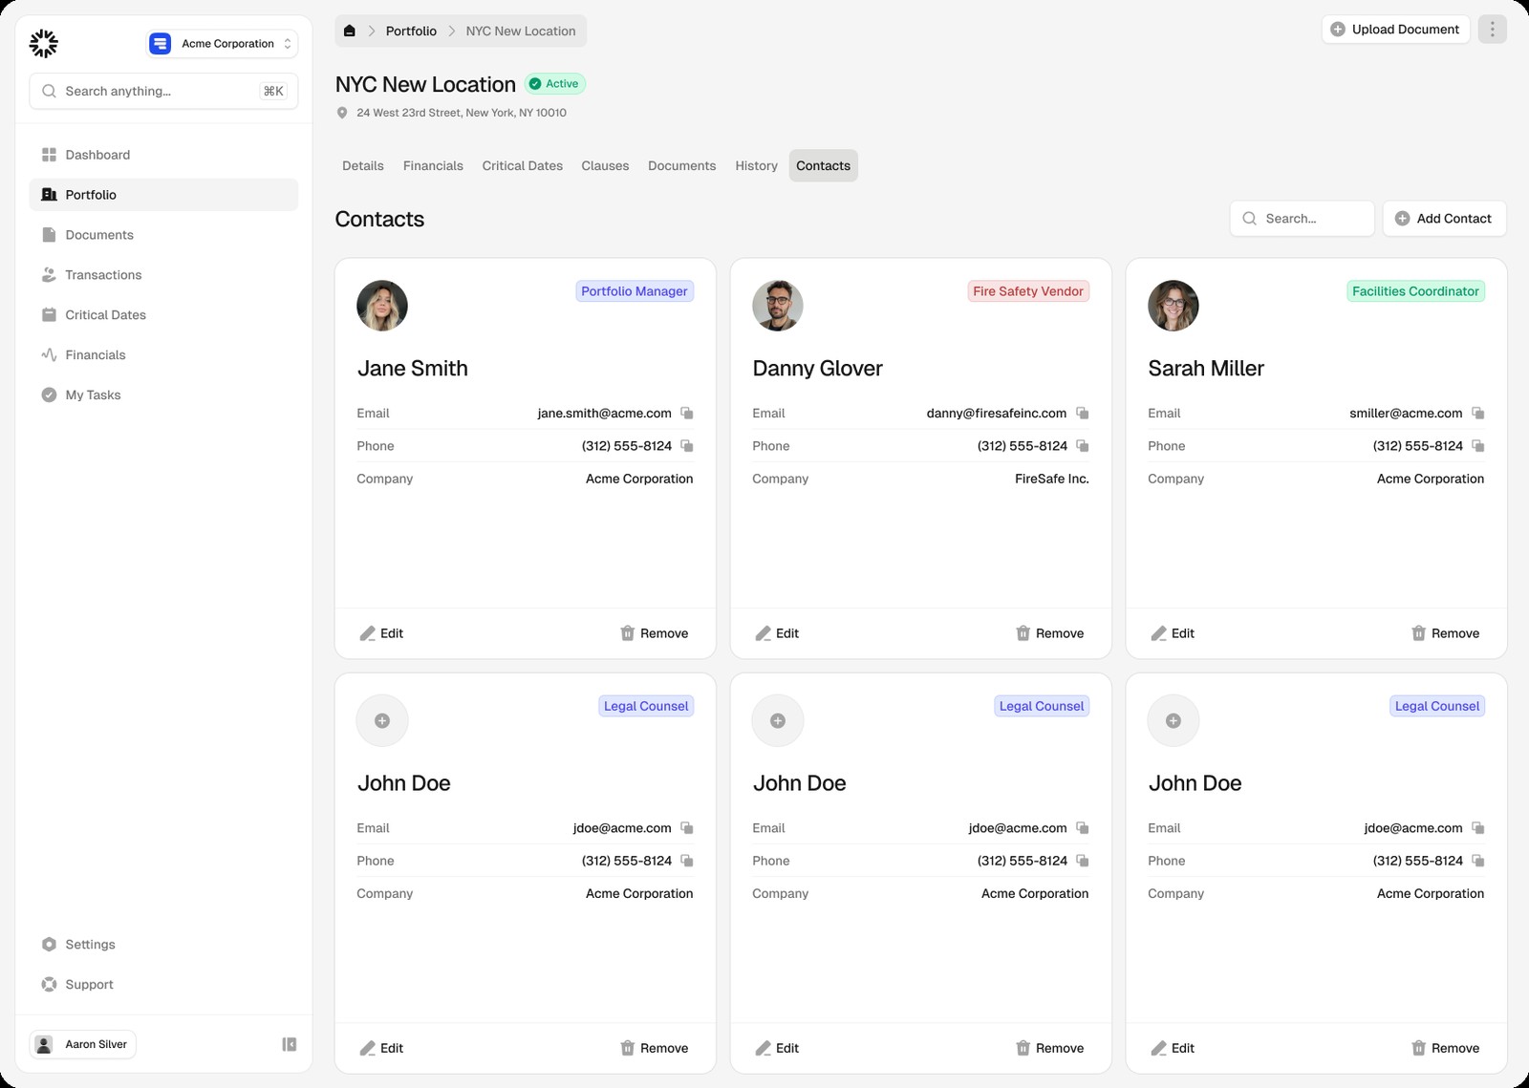Click the Fire Safety Vendor tag
This screenshot has height=1088, width=1529.
click(x=1028, y=291)
